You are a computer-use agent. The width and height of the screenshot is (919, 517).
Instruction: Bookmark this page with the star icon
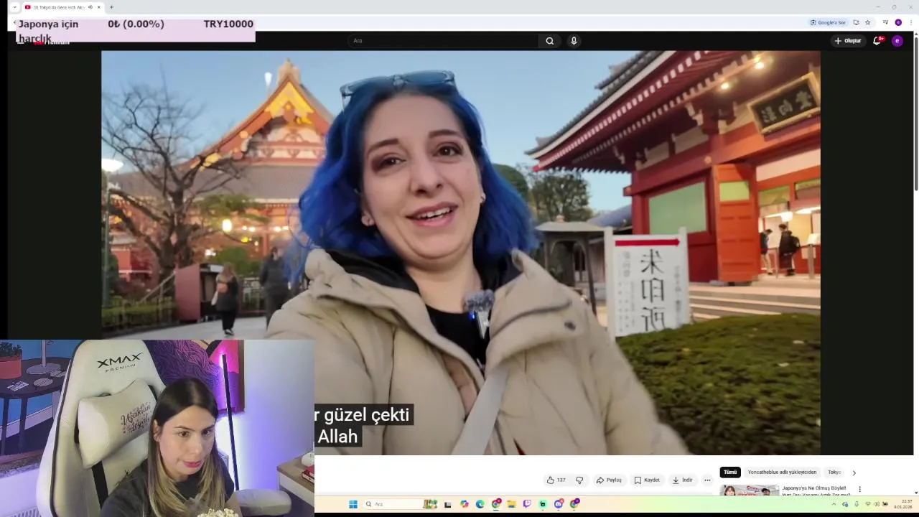(x=868, y=22)
